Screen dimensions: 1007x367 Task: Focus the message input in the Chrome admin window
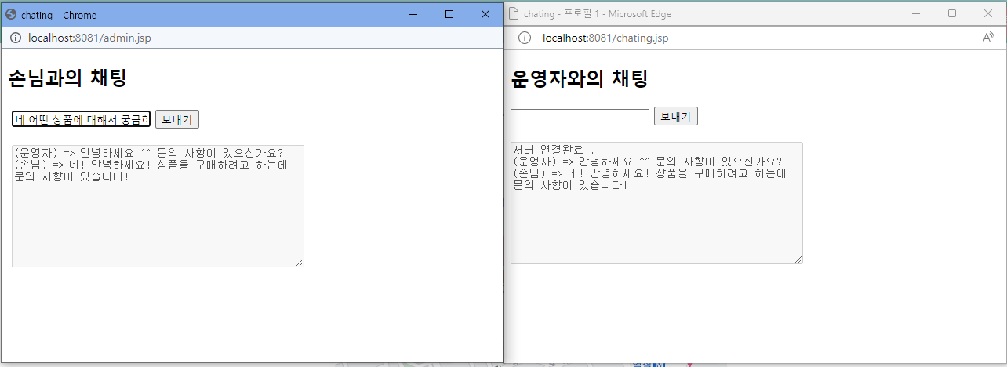[81, 119]
